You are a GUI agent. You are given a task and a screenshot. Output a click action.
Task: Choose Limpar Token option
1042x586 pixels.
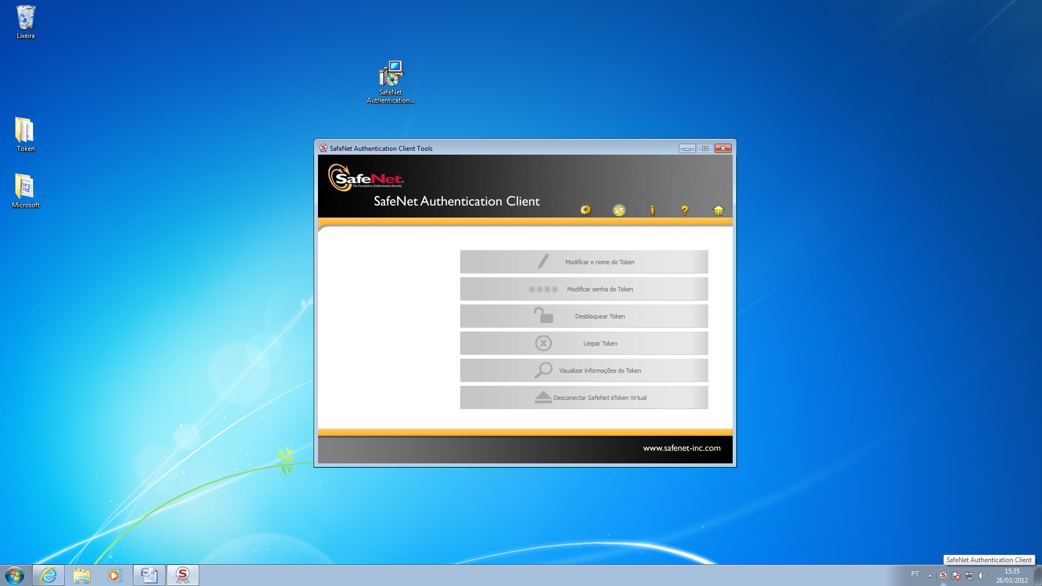pyautogui.click(x=584, y=343)
